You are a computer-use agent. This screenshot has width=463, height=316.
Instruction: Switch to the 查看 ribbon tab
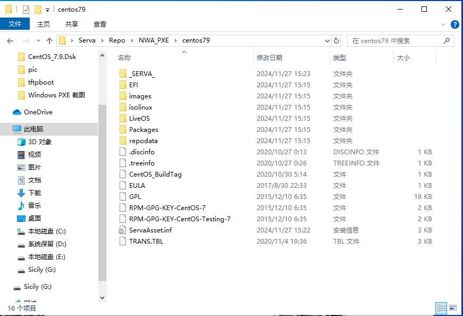coord(100,24)
